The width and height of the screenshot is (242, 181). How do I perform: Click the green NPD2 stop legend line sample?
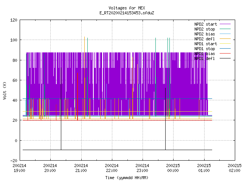pos(225,29)
